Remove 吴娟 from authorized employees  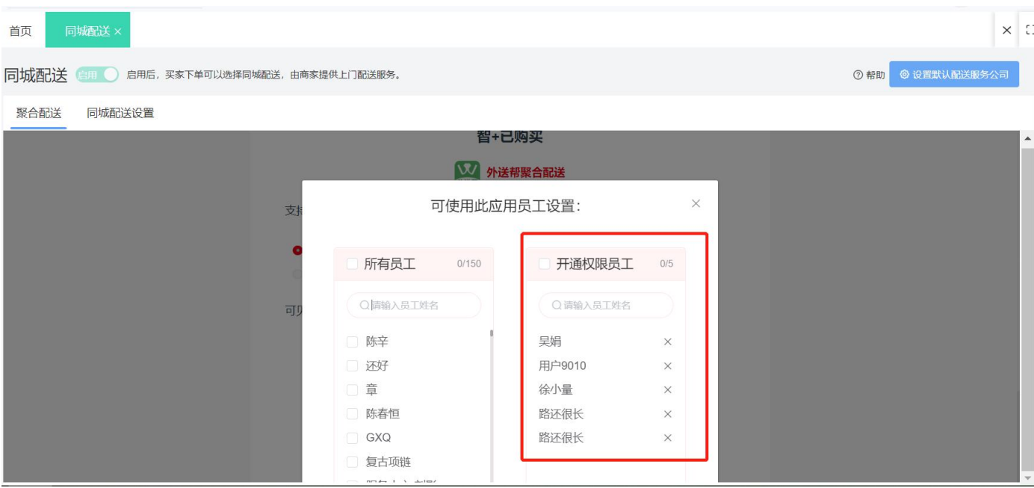click(x=668, y=342)
